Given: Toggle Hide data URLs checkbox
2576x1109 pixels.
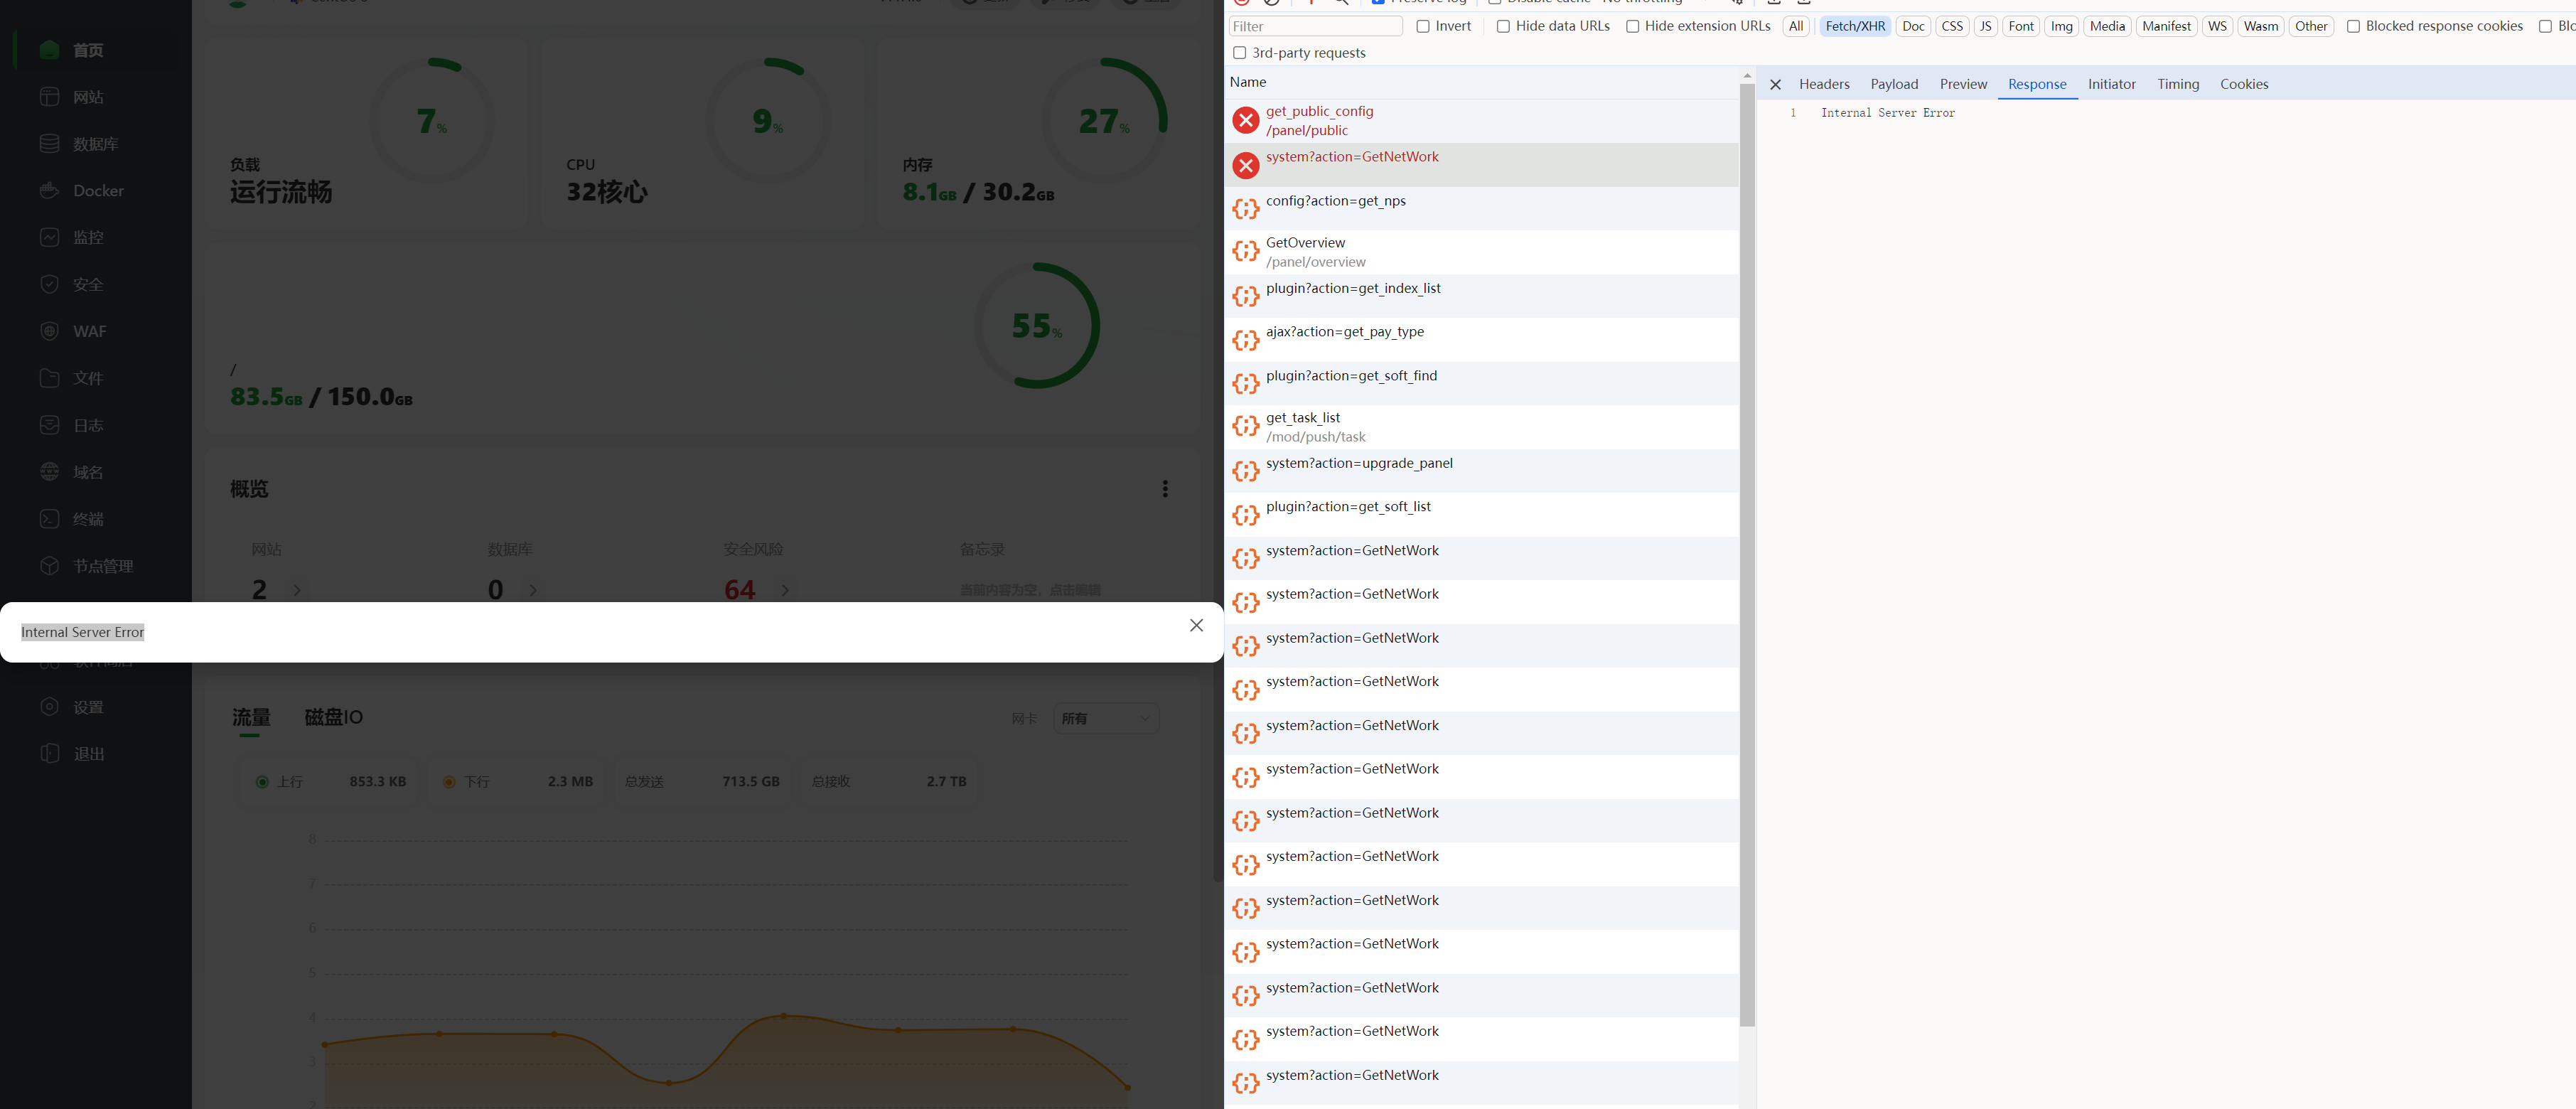Looking at the screenshot, I should pos(1502,27).
